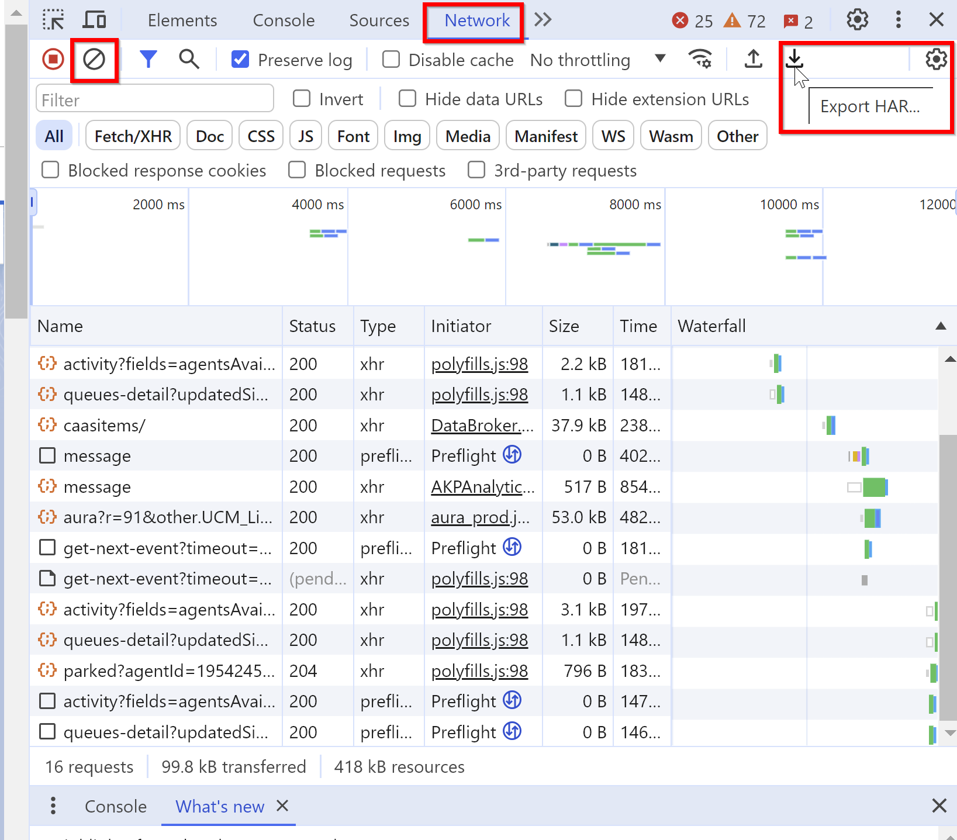Open network conditions settings
The width and height of the screenshot is (957, 840).
point(700,59)
